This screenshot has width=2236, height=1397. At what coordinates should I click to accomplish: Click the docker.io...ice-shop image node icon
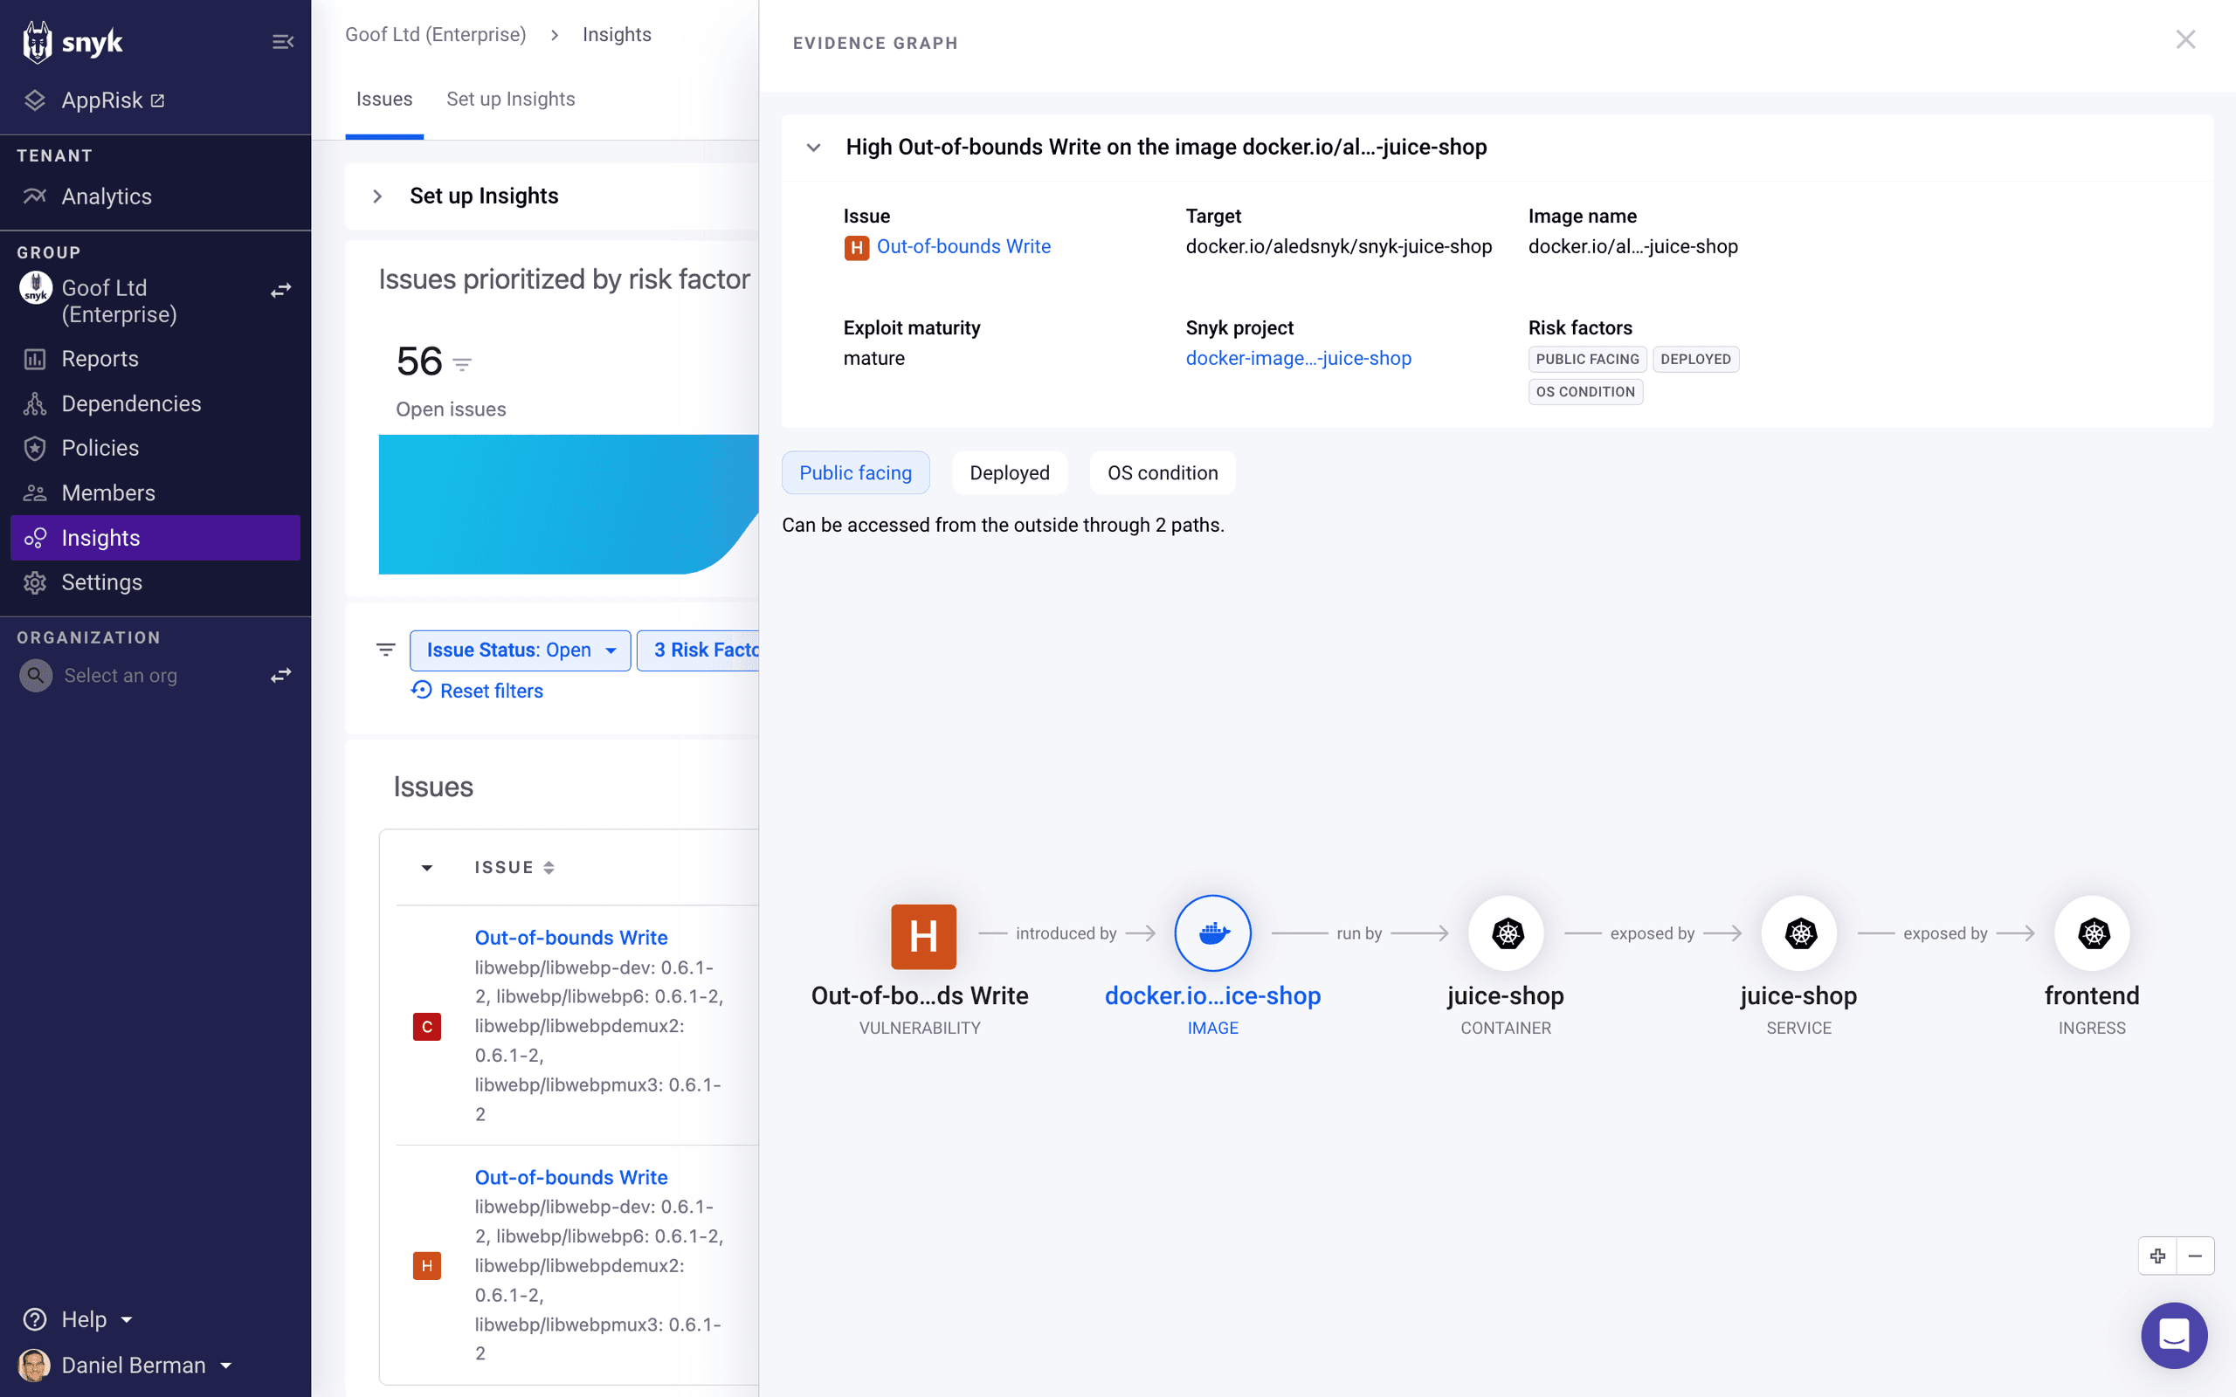tap(1214, 933)
